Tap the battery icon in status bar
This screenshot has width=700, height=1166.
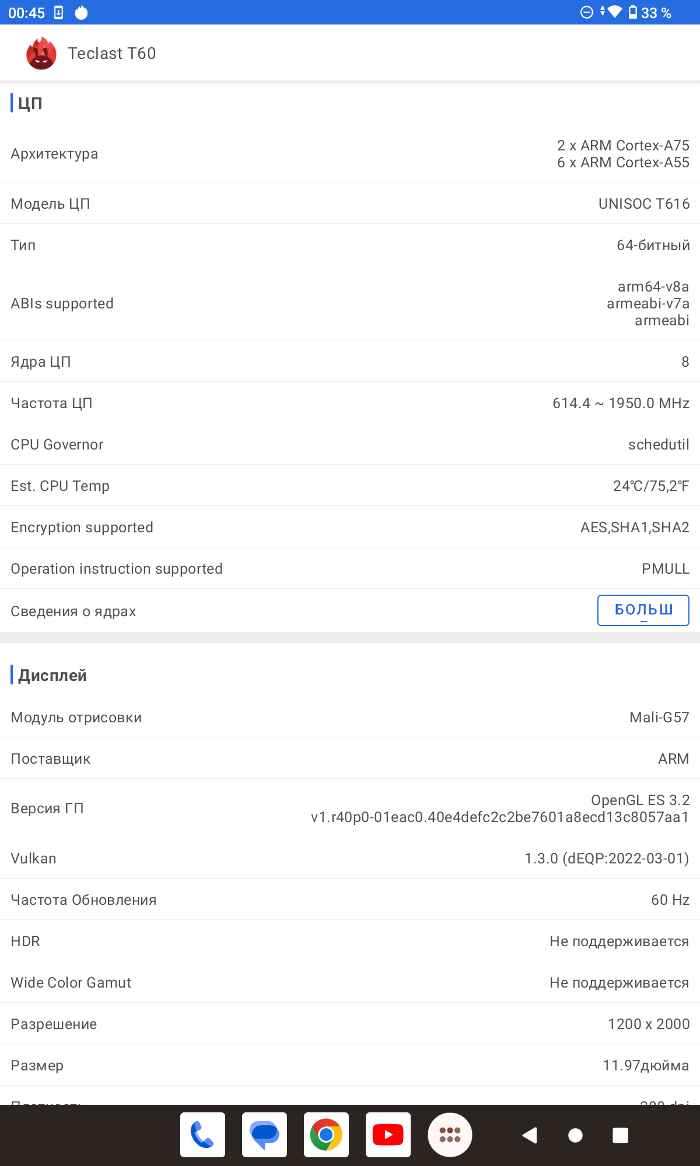pos(633,12)
